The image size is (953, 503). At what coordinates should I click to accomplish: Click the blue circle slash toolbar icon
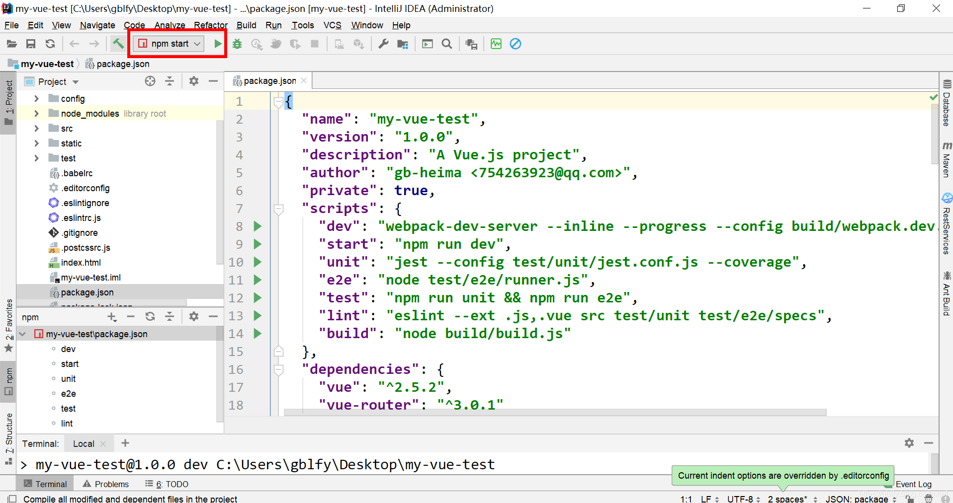click(x=516, y=44)
